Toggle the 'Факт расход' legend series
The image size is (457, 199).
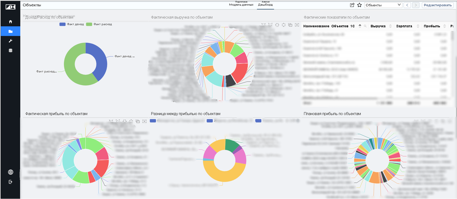99,24
